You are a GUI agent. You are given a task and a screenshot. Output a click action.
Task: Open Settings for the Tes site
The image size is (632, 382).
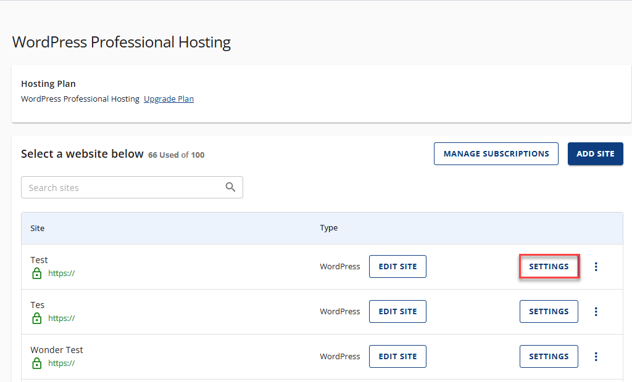[549, 312]
